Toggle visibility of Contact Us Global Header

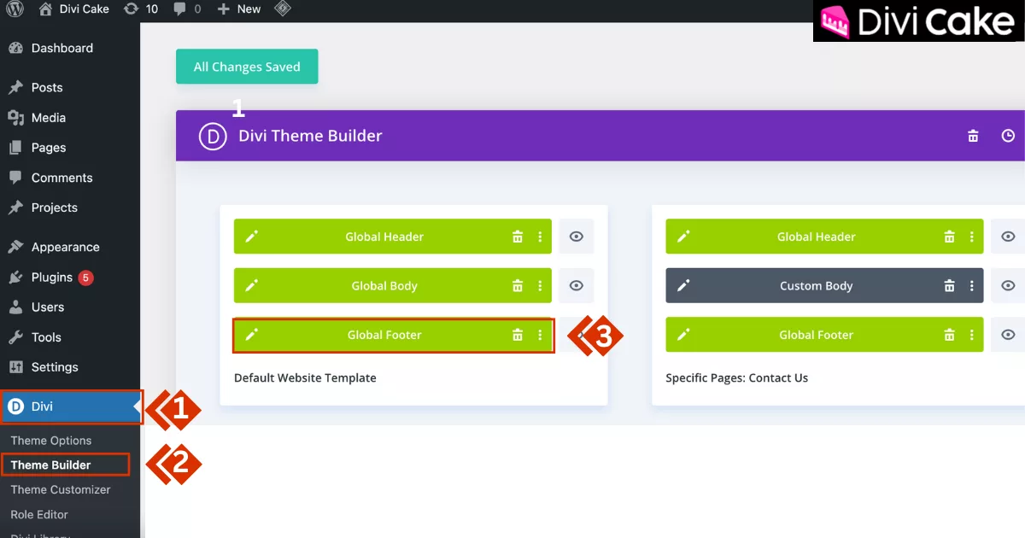1008,237
